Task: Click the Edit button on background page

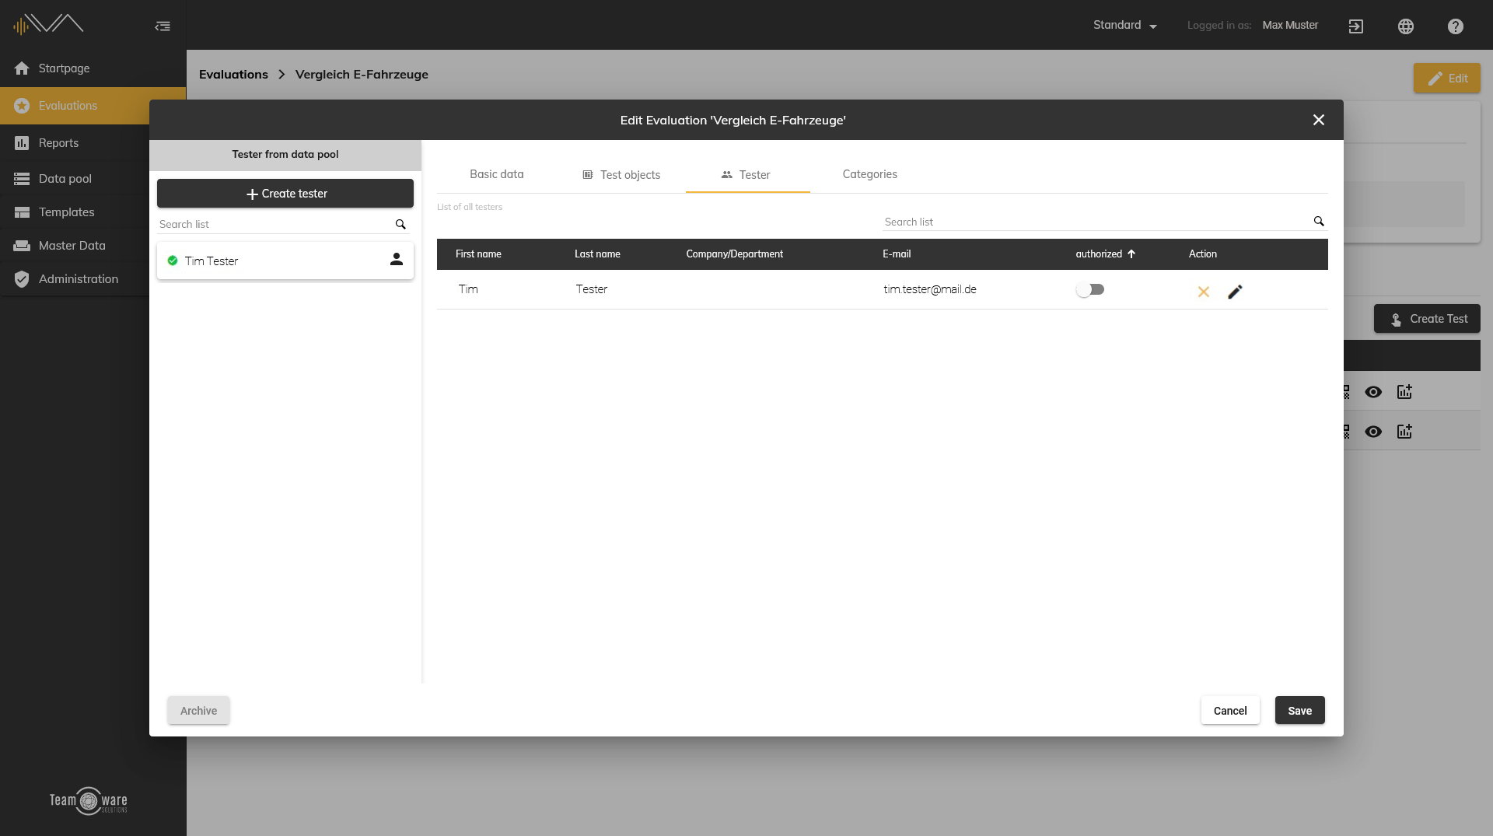Action: coord(1446,79)
